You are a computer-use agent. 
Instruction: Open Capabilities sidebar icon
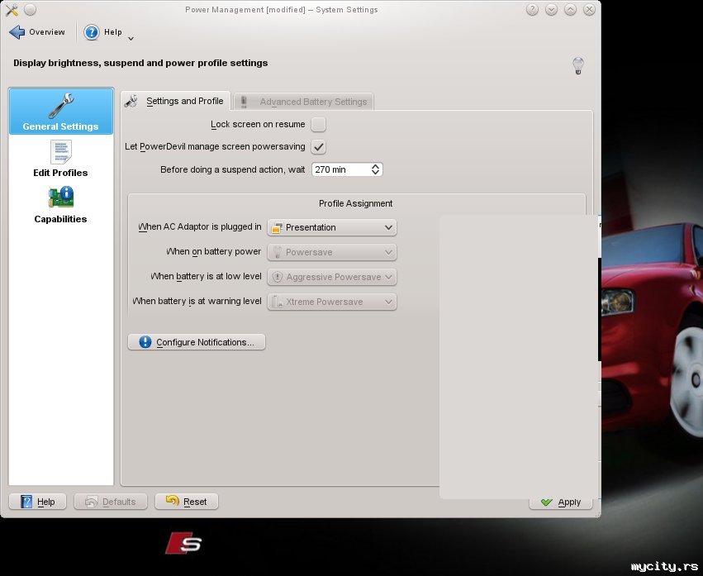61,198
